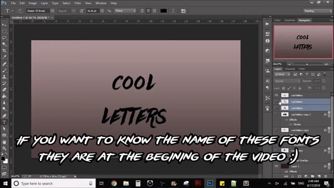This screenshot has height=188, width=334.
Task: Click the create new layer icon
Action: (319, 177)
